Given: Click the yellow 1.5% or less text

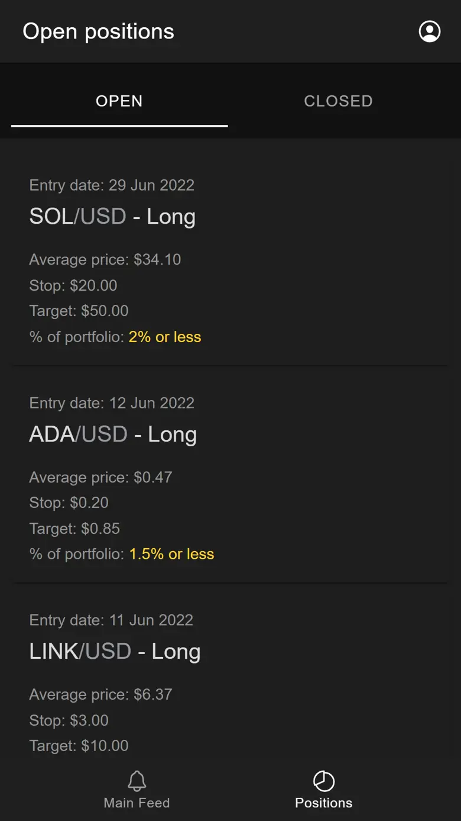Looking at the screenshot, I should point(171,554).
